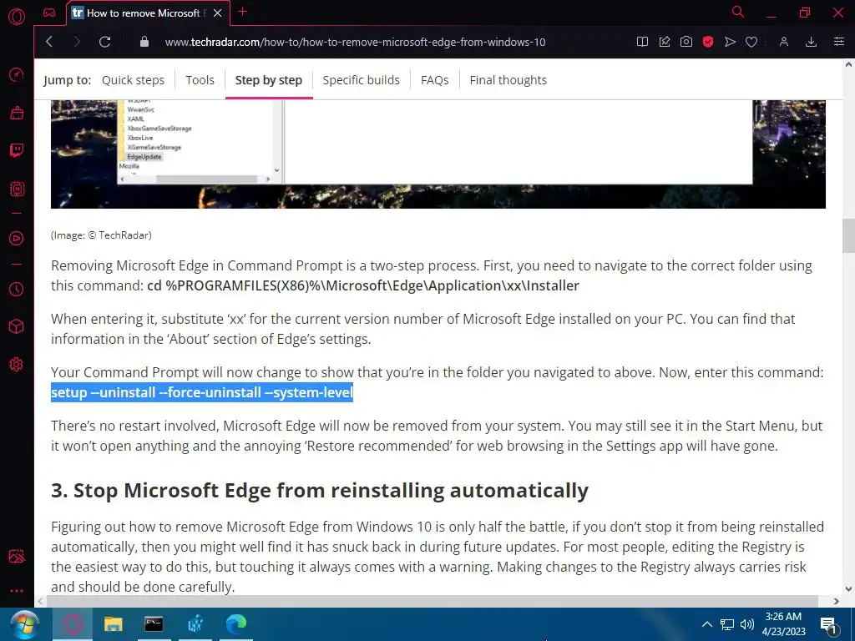855x641 pixels.
Task: Click the horizontal scrollbar right arrow
Action: [837, 601]
